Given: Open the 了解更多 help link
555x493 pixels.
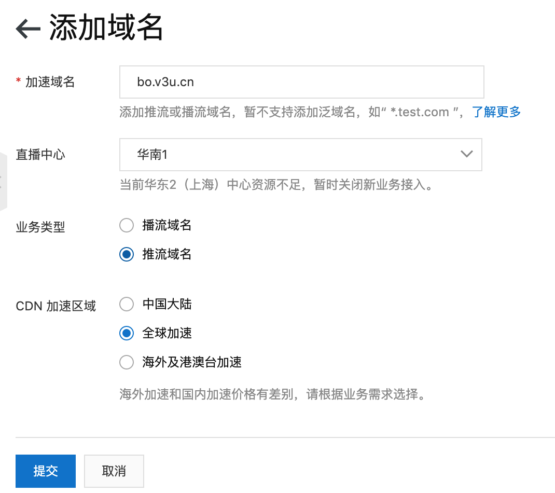Looking at the screenshot, I should pyautogui.click(x=495, y=112).
